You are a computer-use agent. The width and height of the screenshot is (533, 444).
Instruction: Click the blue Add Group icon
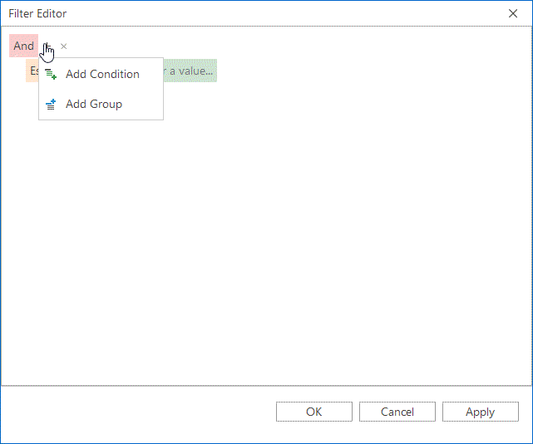click(51, 104)
